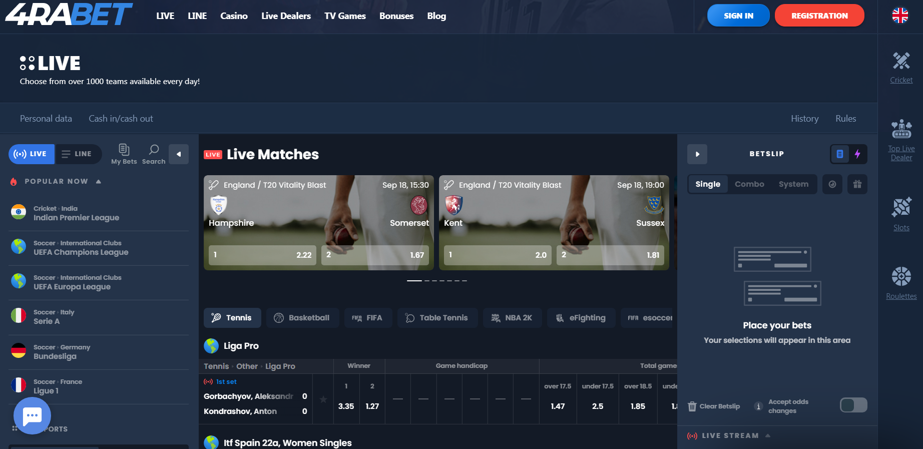Viewport: 923px width, 449px height.
Task: Open Liga Pro league globe icon
Action: tap(211, 346)
